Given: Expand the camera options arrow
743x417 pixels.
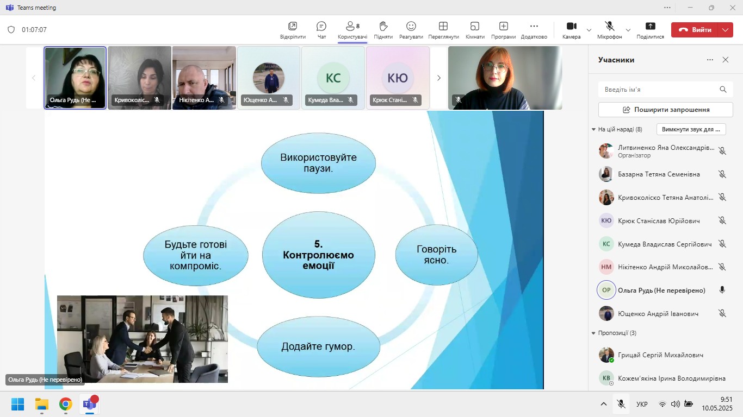Looking at the screenshot, I should (589, 30).
